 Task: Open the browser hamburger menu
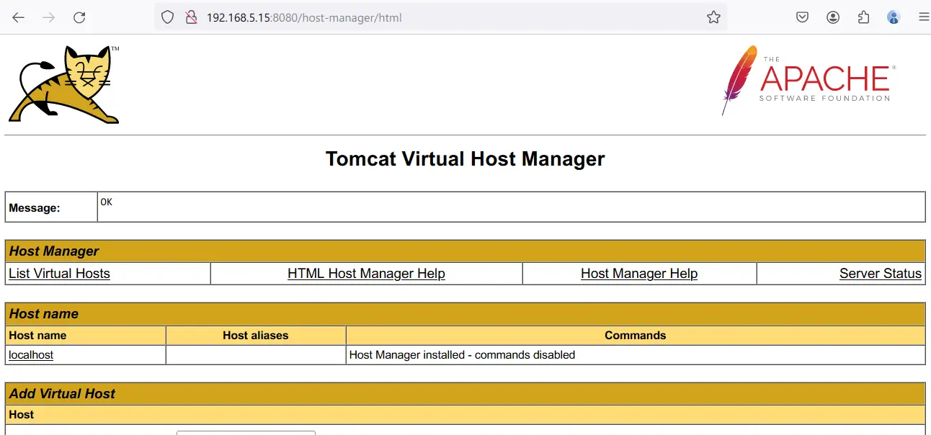pos(924,17)
